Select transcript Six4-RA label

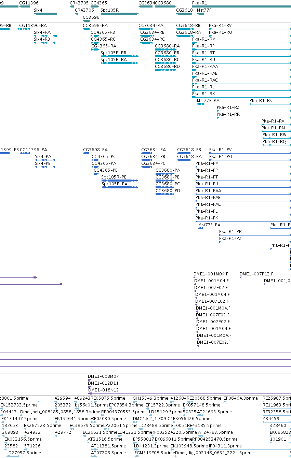tap(42, 32)
